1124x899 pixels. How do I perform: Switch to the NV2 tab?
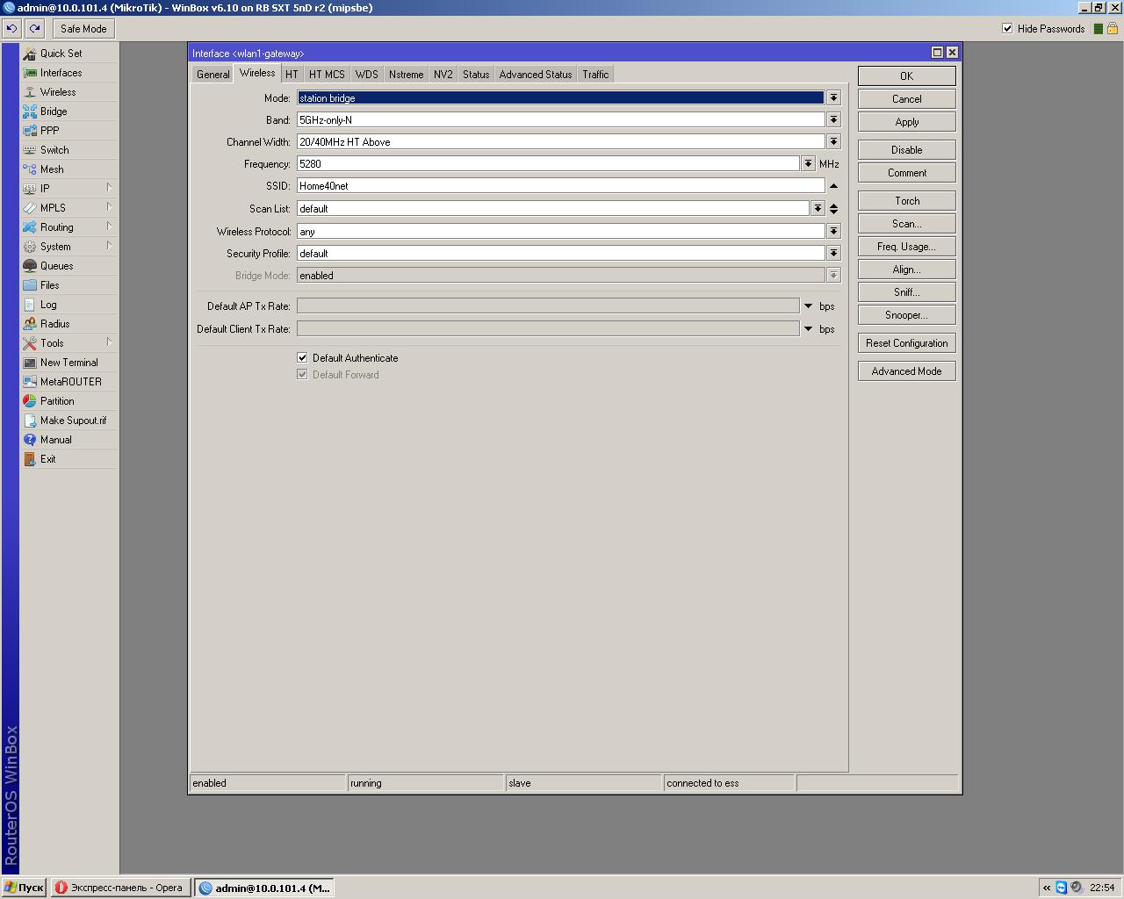pyautogui.click(x=443, y=75)
